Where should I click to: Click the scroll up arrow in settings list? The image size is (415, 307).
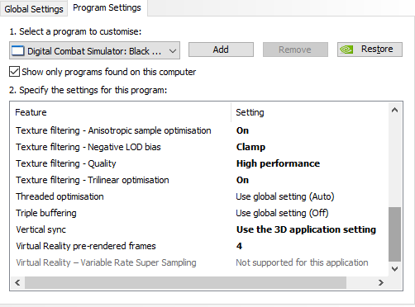click(394, 111)
